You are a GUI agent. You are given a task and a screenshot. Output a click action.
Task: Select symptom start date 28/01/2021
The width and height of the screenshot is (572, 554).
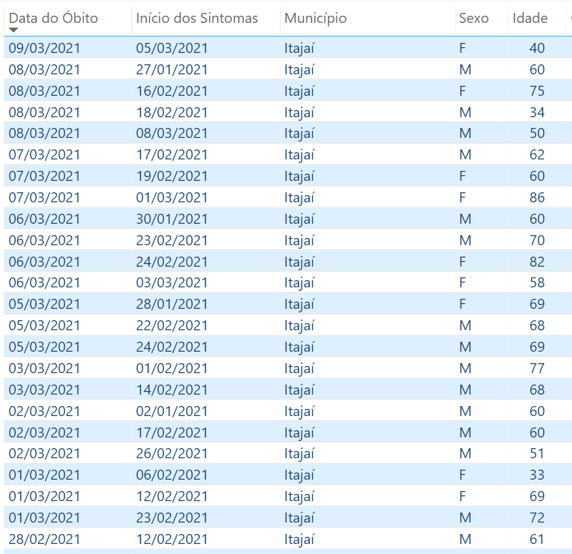pos(171,304)
